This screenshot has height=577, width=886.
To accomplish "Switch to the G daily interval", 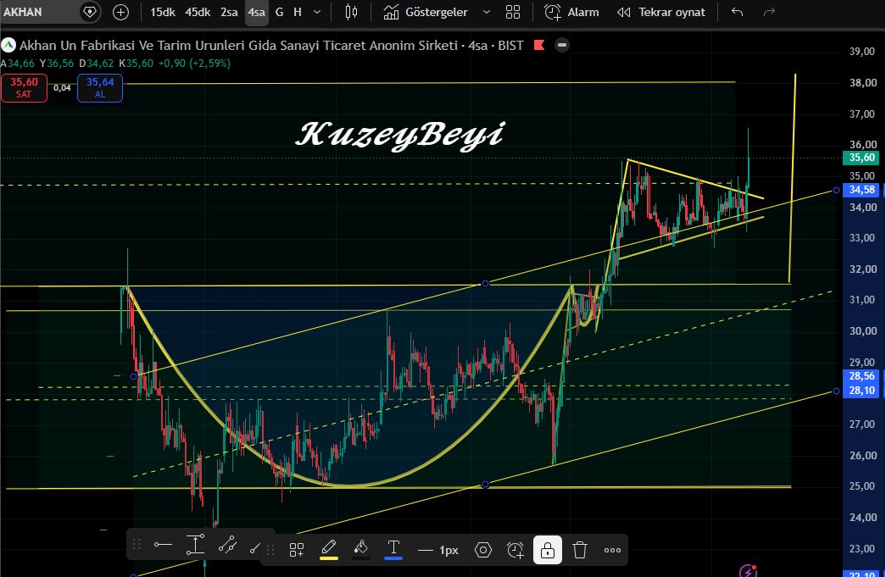I will (x=279, y=12).
